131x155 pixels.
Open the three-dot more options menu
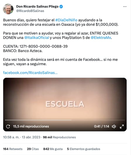pos(125,7)
